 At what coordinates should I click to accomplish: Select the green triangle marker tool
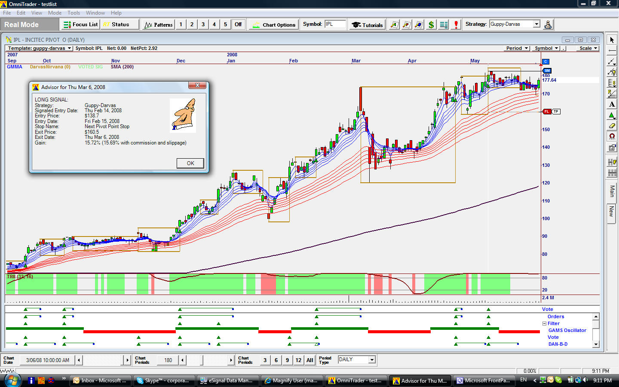tap(612, 115)
